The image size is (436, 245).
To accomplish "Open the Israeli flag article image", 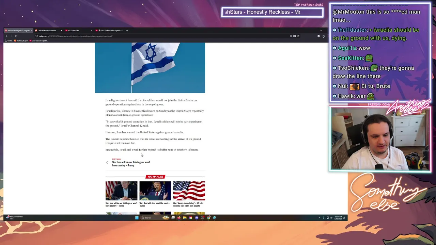I will point(150,68).
